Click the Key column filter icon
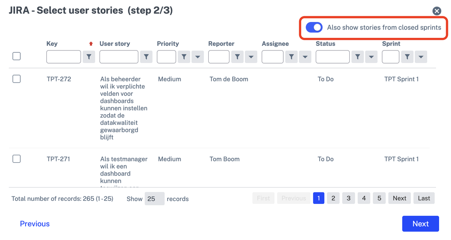This screenshot has height=240, width=451. click(89, 57)
